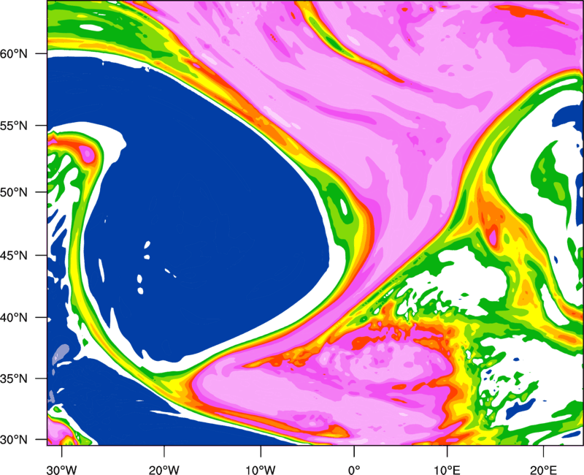
Task: Click the 40°N latitude label
Action: coord(14,318)
